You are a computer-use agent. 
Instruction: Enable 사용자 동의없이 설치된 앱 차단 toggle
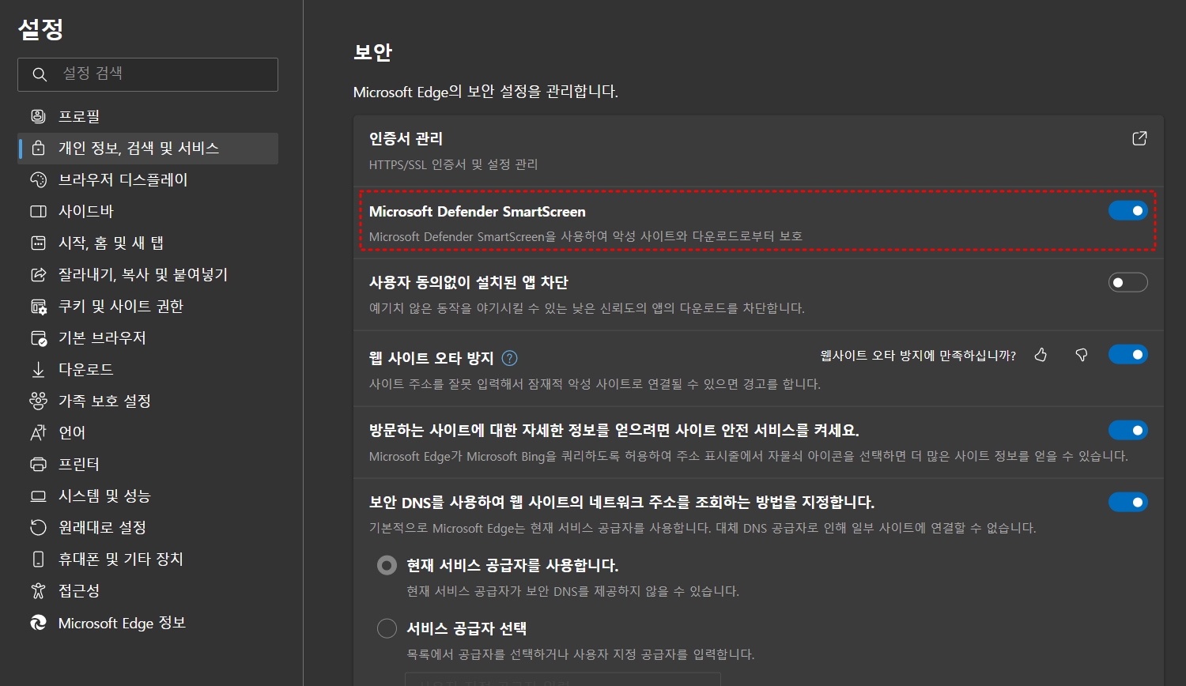[x=1128, y=282]
